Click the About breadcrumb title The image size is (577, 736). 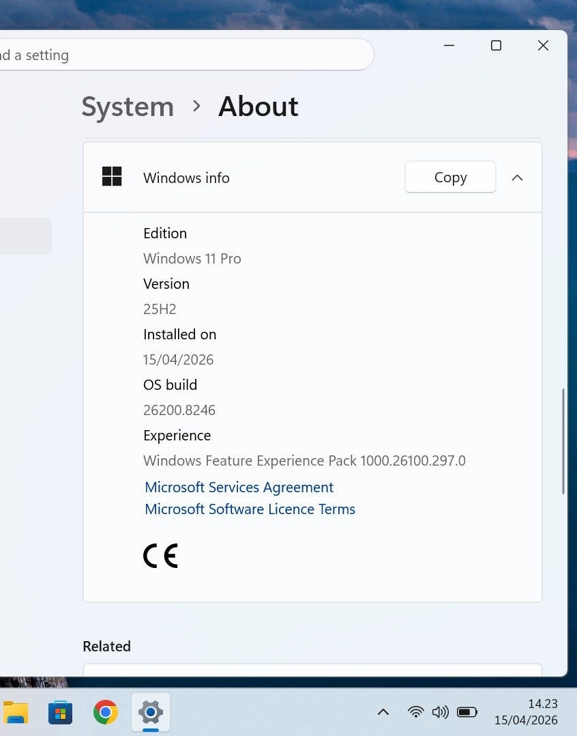[x=258, y=107]
